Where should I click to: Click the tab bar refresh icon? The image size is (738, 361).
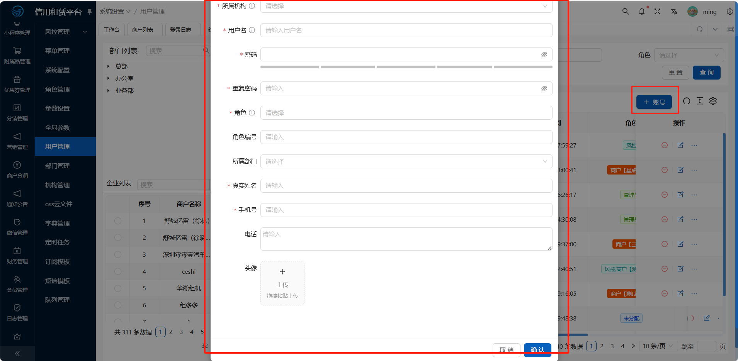click(700, 29)
